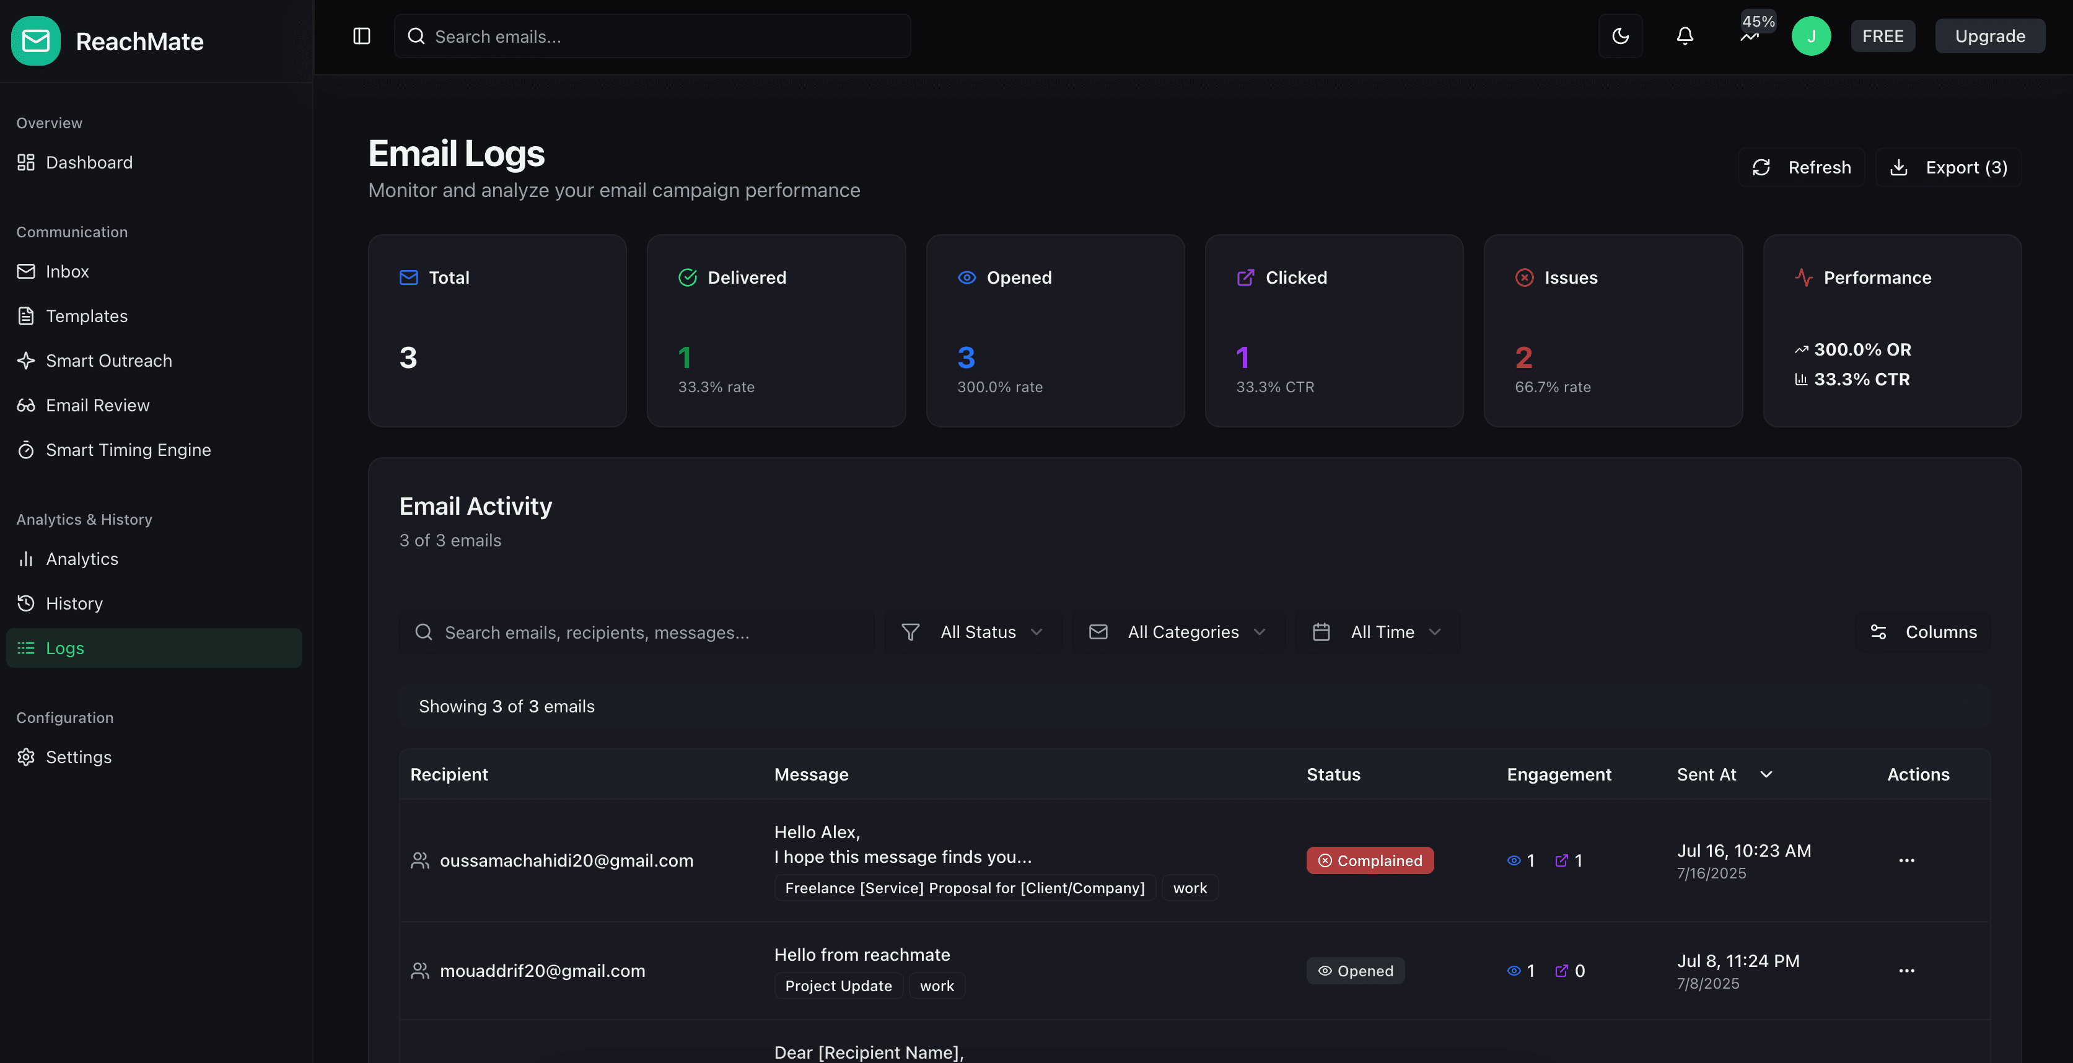
Task: Click the Analytics bar chart icon
Action: [26, 559]
